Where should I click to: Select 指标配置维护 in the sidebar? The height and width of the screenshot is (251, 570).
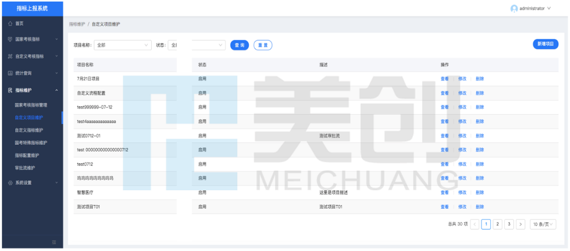click(x=27, y=155)
